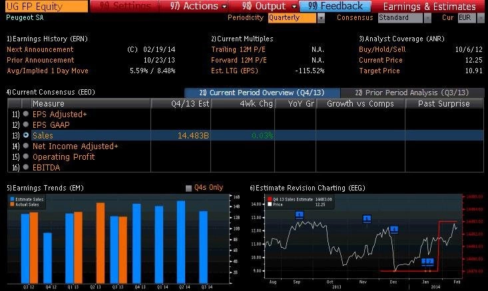
Task: Click the white Price legend swatch
Action: 270,204
